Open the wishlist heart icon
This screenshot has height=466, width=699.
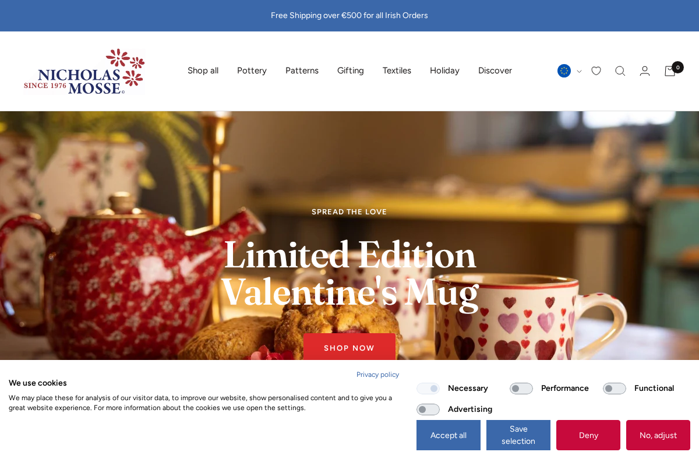[596, 71]
